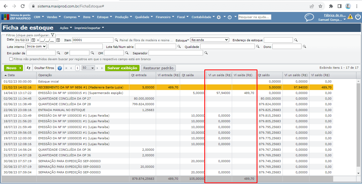Click the Pesquisar na ajuda search field

pyautogui.click(x=254, y=17)
